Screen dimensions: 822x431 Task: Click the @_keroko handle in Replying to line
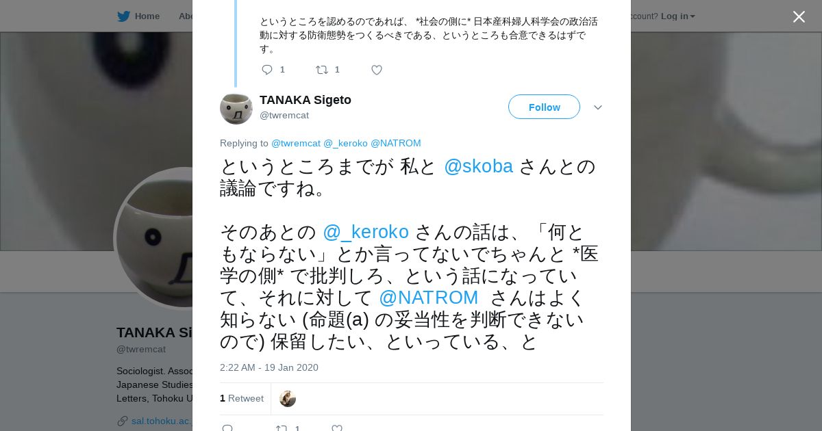(x=345, y=143)
